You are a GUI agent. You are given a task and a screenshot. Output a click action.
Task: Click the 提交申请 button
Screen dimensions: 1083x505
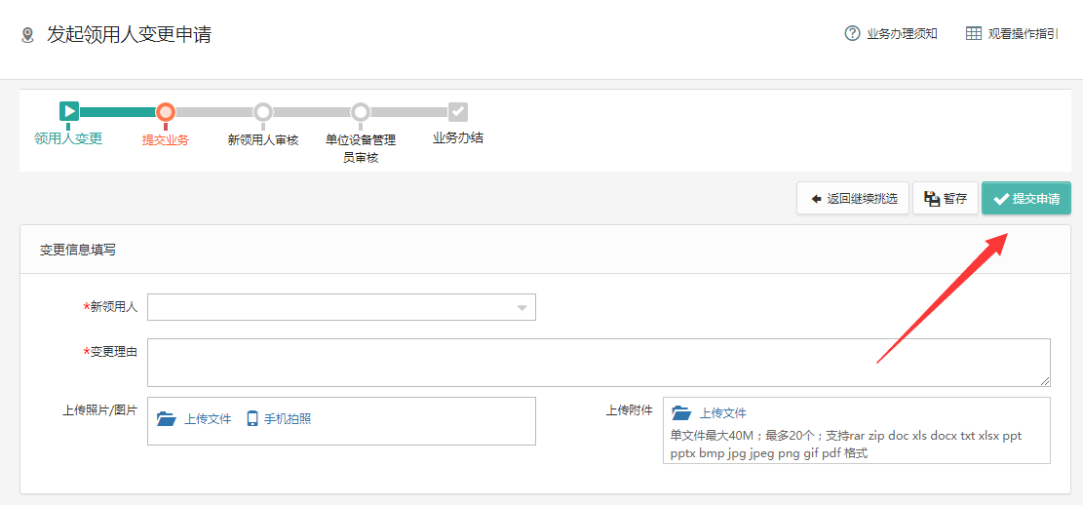pyautogui.click(x=1025, y=198)
